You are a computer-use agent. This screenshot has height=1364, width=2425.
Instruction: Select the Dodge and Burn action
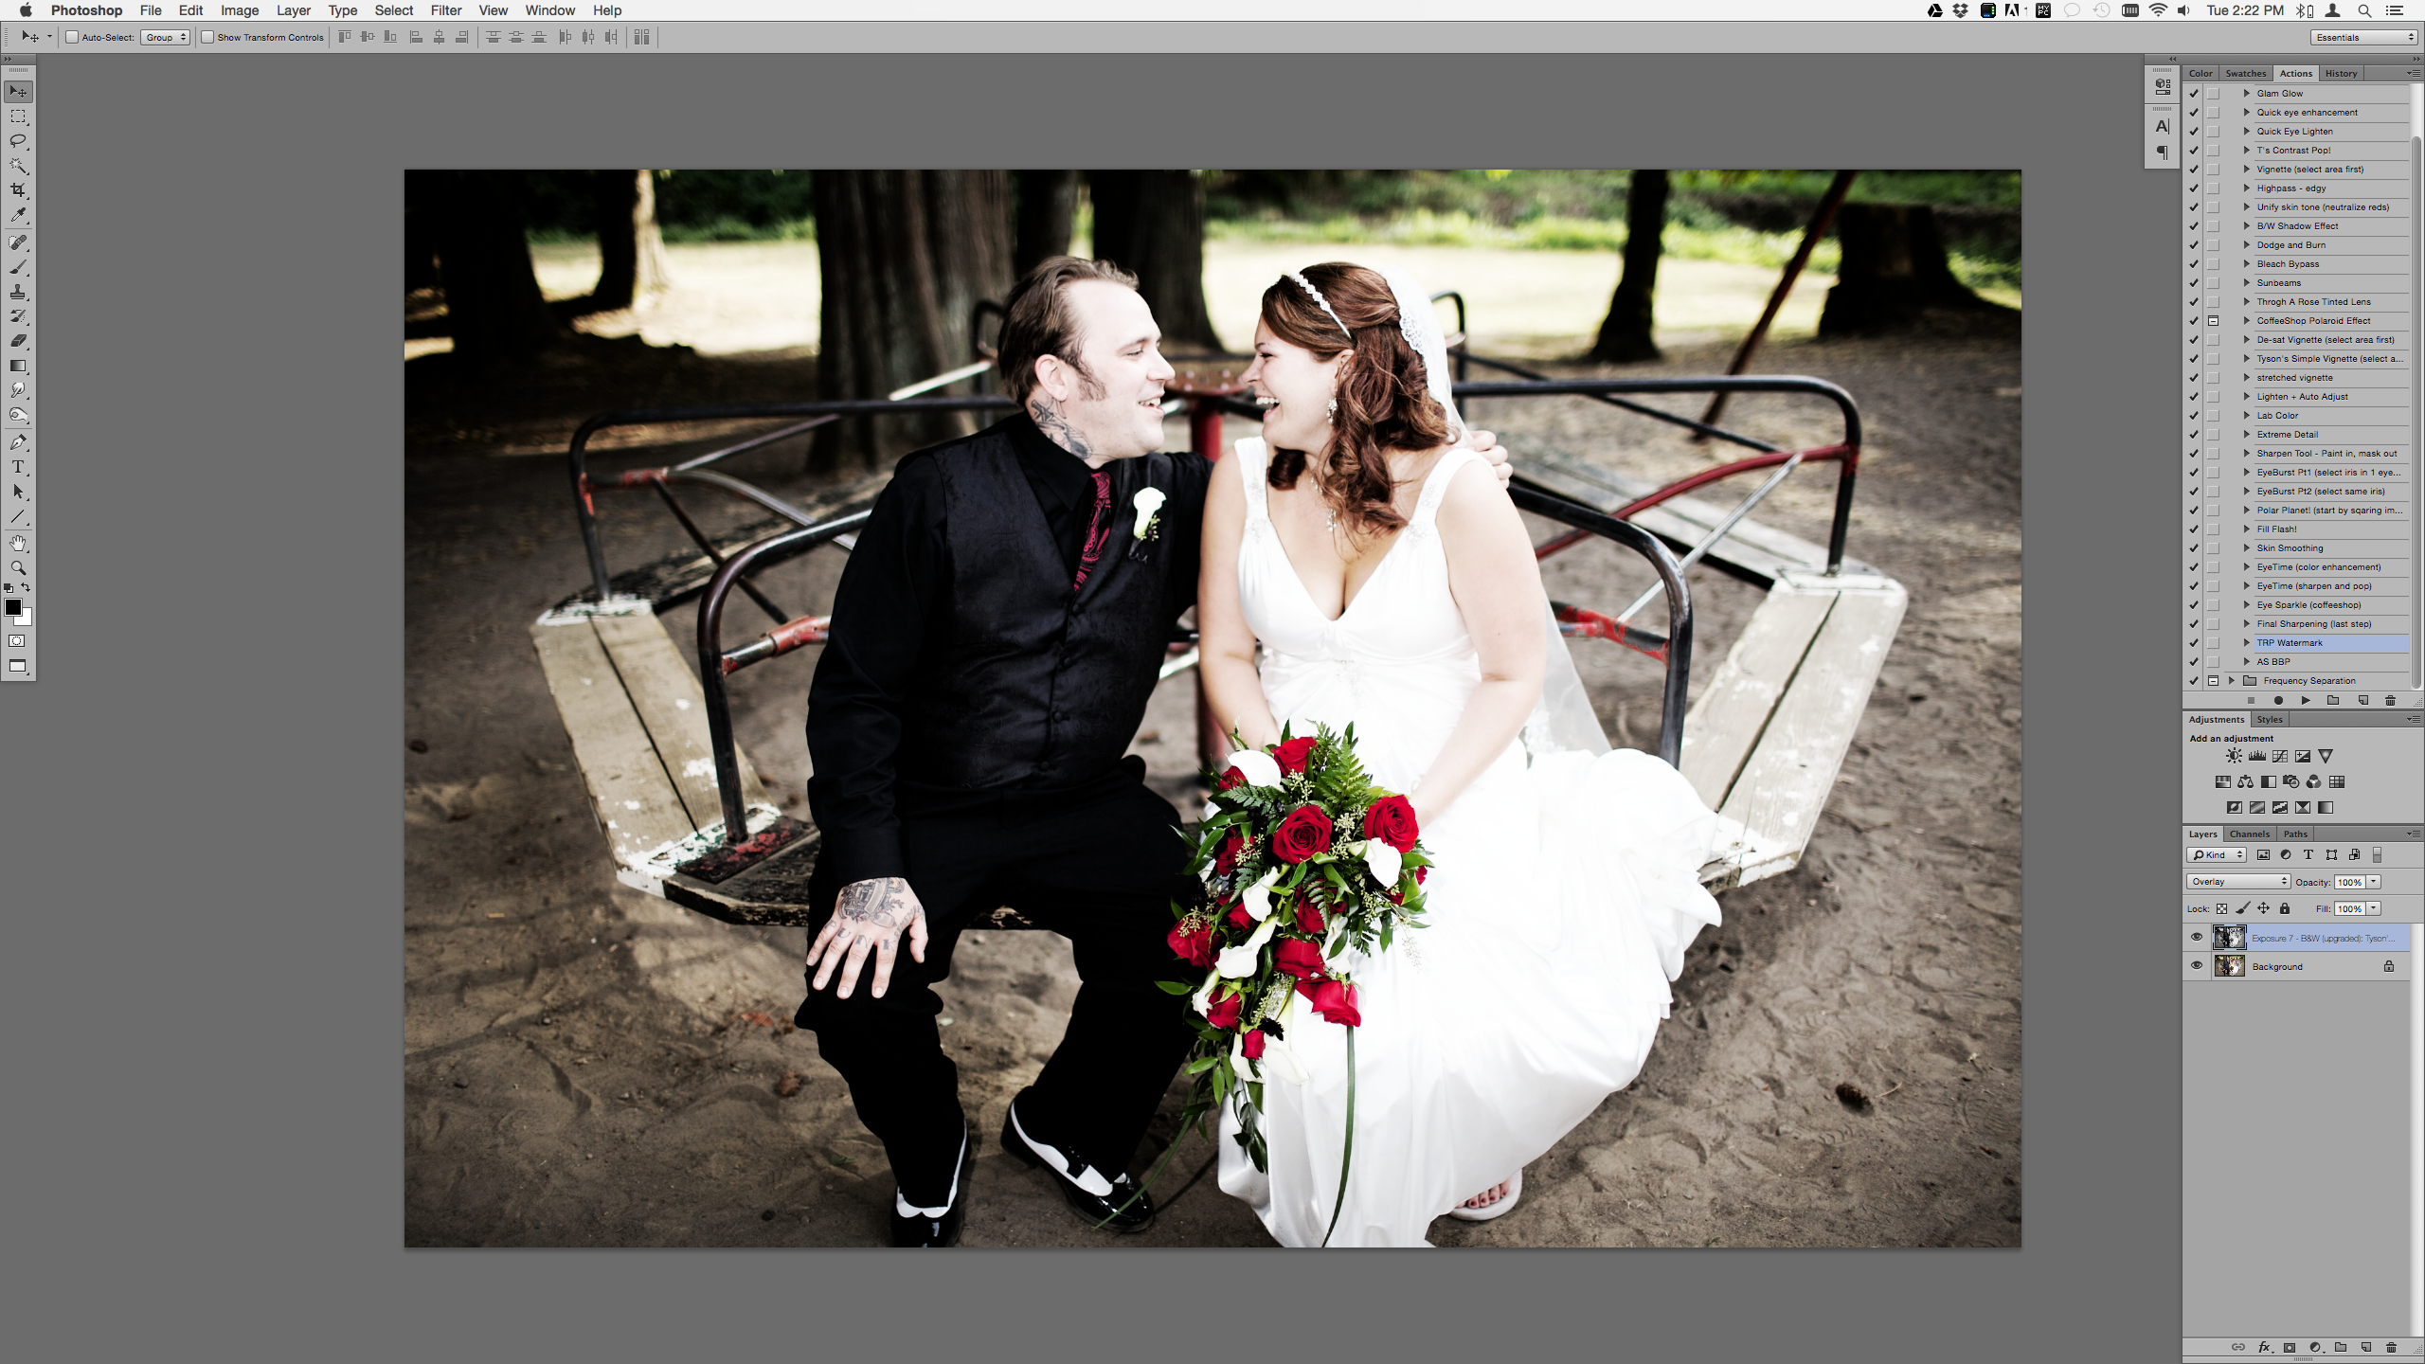tap(2290, 245)
